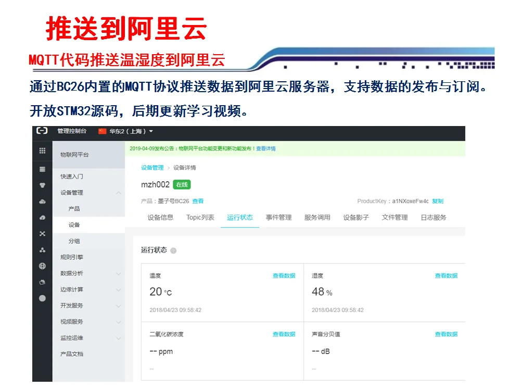509x388 pixels.
Task: Open the 华东2（上海）region dropdown
Action: (131, 131)
